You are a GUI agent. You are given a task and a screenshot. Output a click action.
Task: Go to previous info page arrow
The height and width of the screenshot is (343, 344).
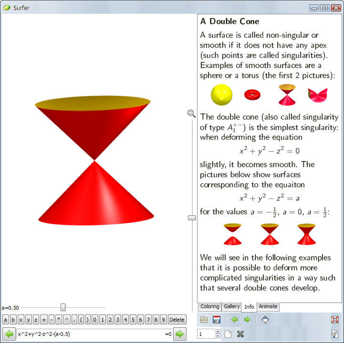[234, 320]
